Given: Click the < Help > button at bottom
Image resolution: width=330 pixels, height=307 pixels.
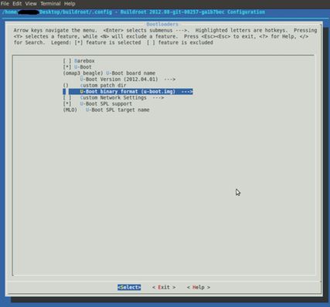Looking at the screenshot, I should coord(199,287).
